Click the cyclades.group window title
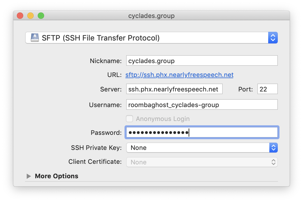 point(151,16)
